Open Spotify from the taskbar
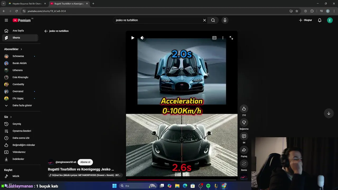 [x=208, y=186]
